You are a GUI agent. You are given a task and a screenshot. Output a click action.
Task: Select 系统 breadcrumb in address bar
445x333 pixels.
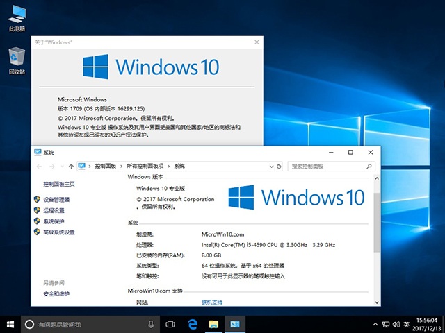click(179, 166)
